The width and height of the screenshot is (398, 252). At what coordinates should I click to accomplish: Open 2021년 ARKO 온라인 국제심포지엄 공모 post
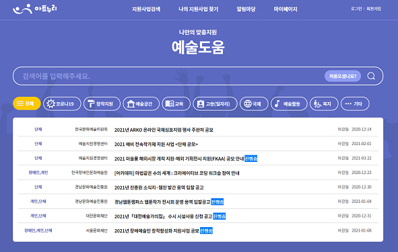click(x=164, y=130)
